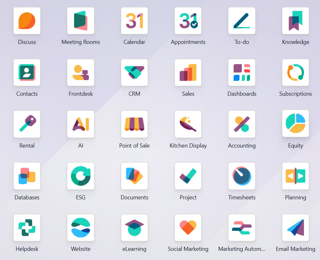Click the "Equity" label text

point(295,145)
